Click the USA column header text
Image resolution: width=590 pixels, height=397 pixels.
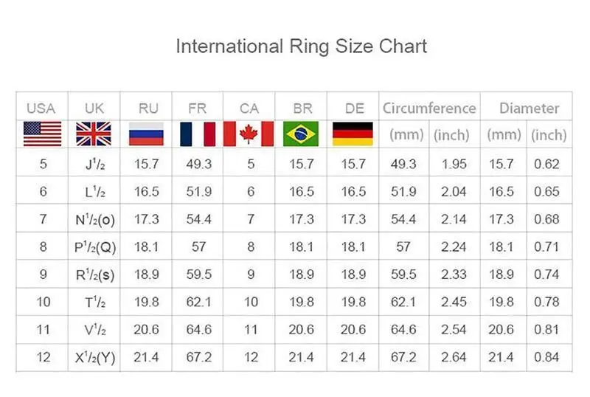pyautogui.click(x=41, y=108)
